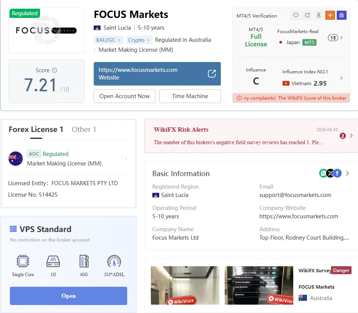The height and width of the screenshot is (313, 358).
Task: Click the complaints warning icon
Action: (x=239, y=98)
